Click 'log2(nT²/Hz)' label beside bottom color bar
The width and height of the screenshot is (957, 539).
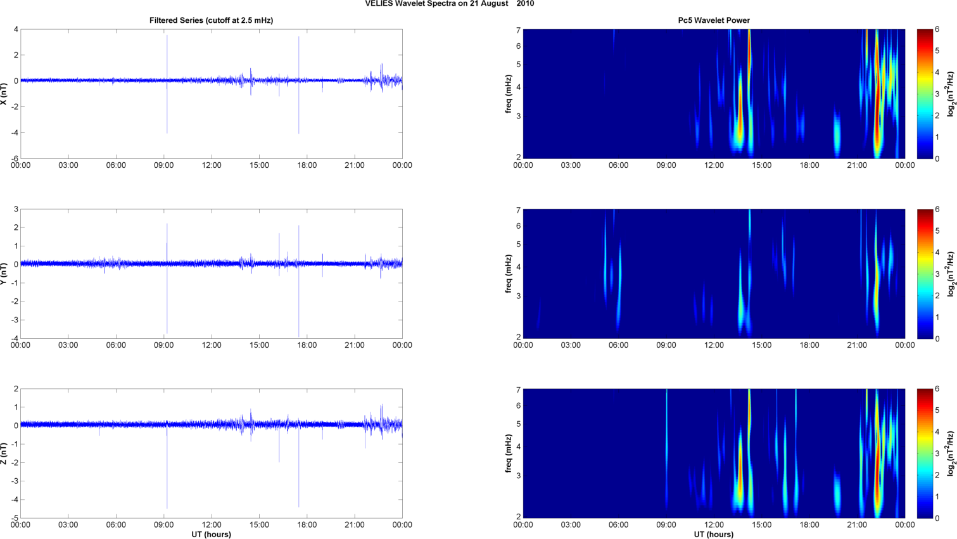point(951,453)
